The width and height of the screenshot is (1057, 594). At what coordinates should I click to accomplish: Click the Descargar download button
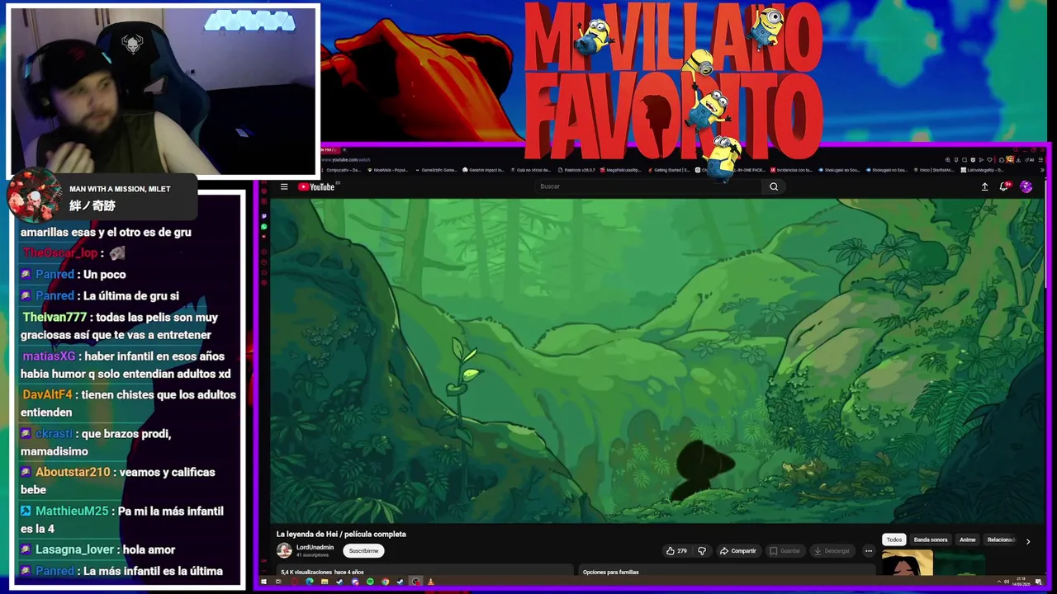[832, 550]
